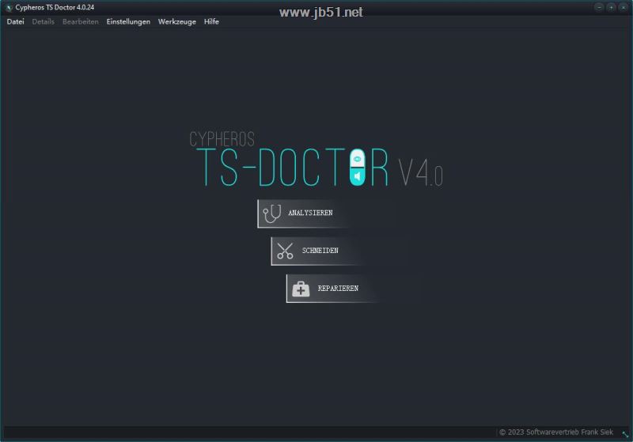Click the pill capsule logo icon
The height and width of the screenshot is (442, 633).
click(358, 168)
